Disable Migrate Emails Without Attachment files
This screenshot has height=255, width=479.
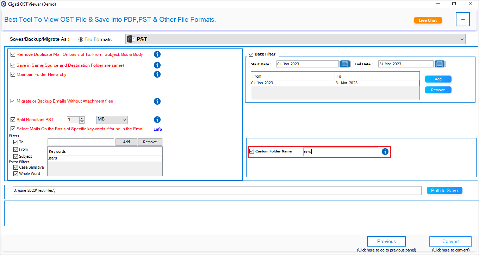tap(13, 101)
